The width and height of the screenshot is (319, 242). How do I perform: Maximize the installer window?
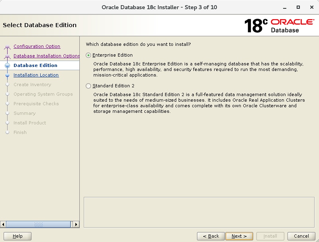pos(298,7)
